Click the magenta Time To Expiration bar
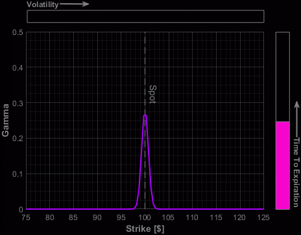The height and width of the screenshot is (235, 301). point(283,165)
